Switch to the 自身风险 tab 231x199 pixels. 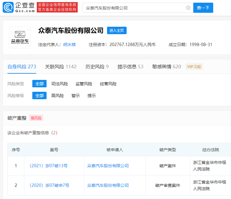(22, 67)
